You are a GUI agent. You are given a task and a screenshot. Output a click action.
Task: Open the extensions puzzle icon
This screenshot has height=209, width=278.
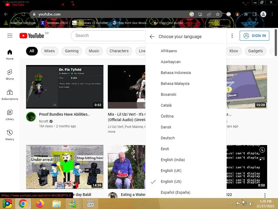(x=246, y=14)
